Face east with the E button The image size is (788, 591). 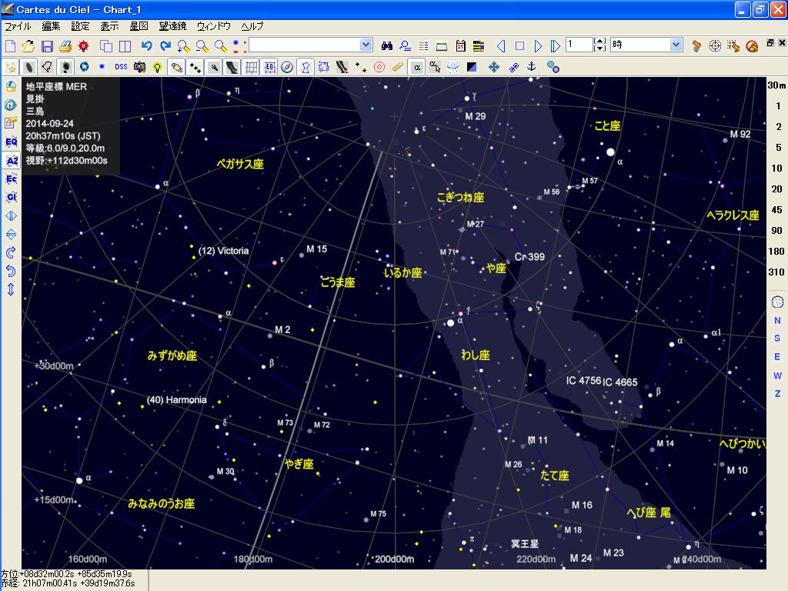click(x=777, y=357)
